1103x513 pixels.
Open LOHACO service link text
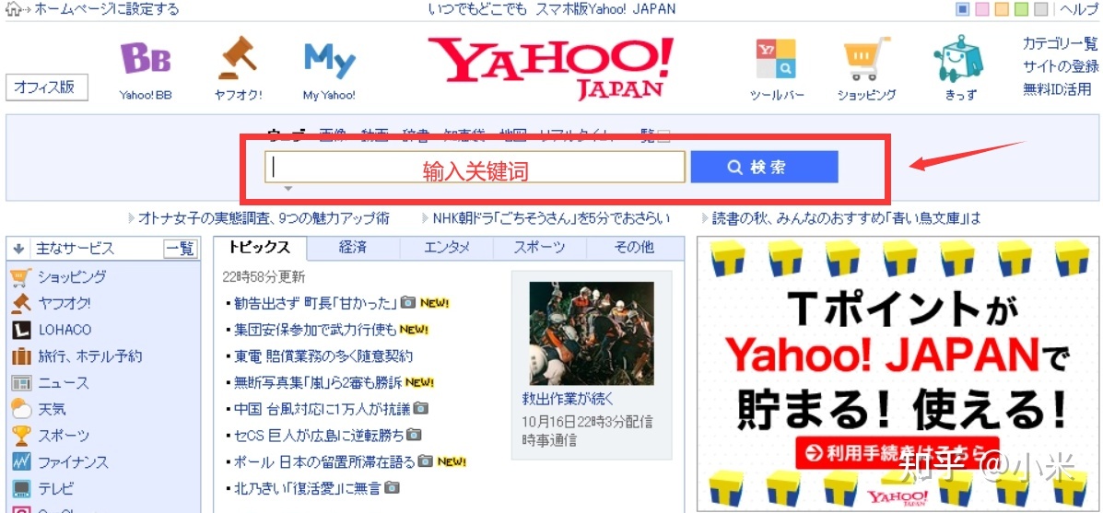point(65,330)
